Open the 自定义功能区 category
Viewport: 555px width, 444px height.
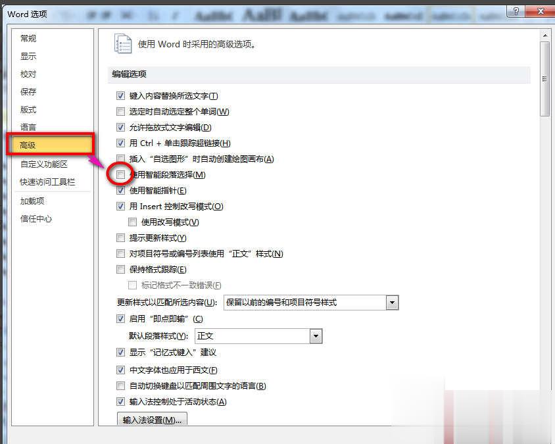[44, 164]
